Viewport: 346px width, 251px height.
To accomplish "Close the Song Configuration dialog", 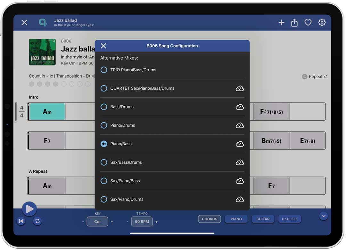I will (x=103, y=46).
